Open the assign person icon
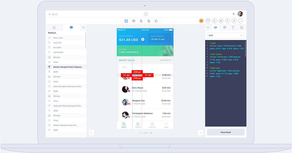This screenshot has width=292, height=153. pyautogui.click(x=214, y=21)
